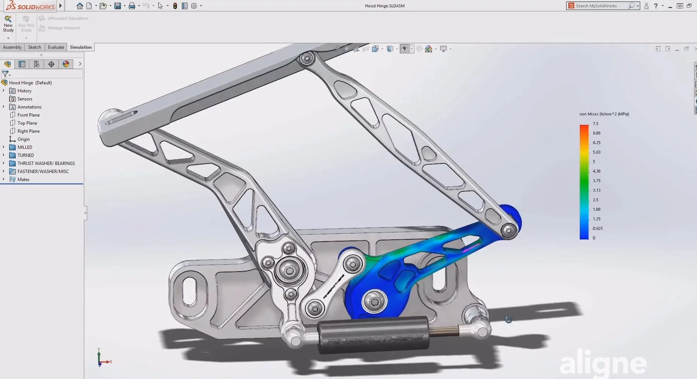Toggle the Hide/Show Items eye button
The image size is (697, 379).
click(x=404, y=49)
